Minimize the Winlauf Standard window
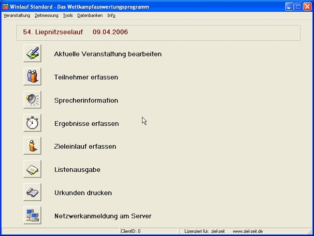 coord(289,6)
